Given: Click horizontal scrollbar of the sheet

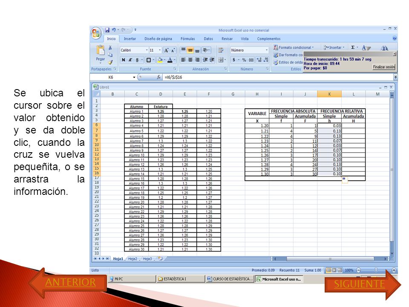Looking at the screenshot, I should [330, 259].
